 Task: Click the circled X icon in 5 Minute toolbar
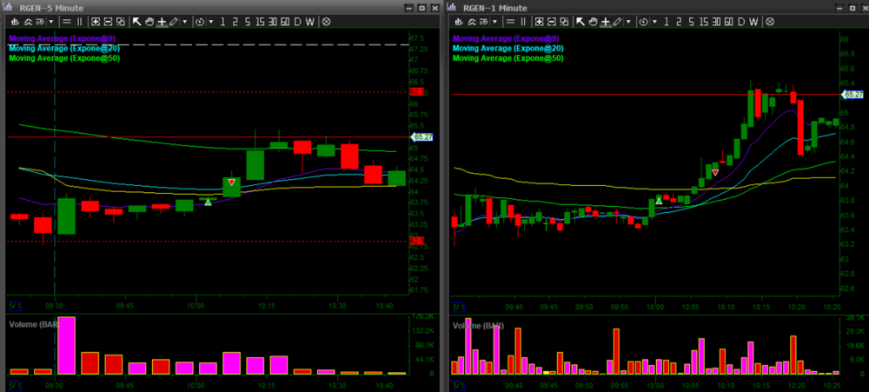327,21
